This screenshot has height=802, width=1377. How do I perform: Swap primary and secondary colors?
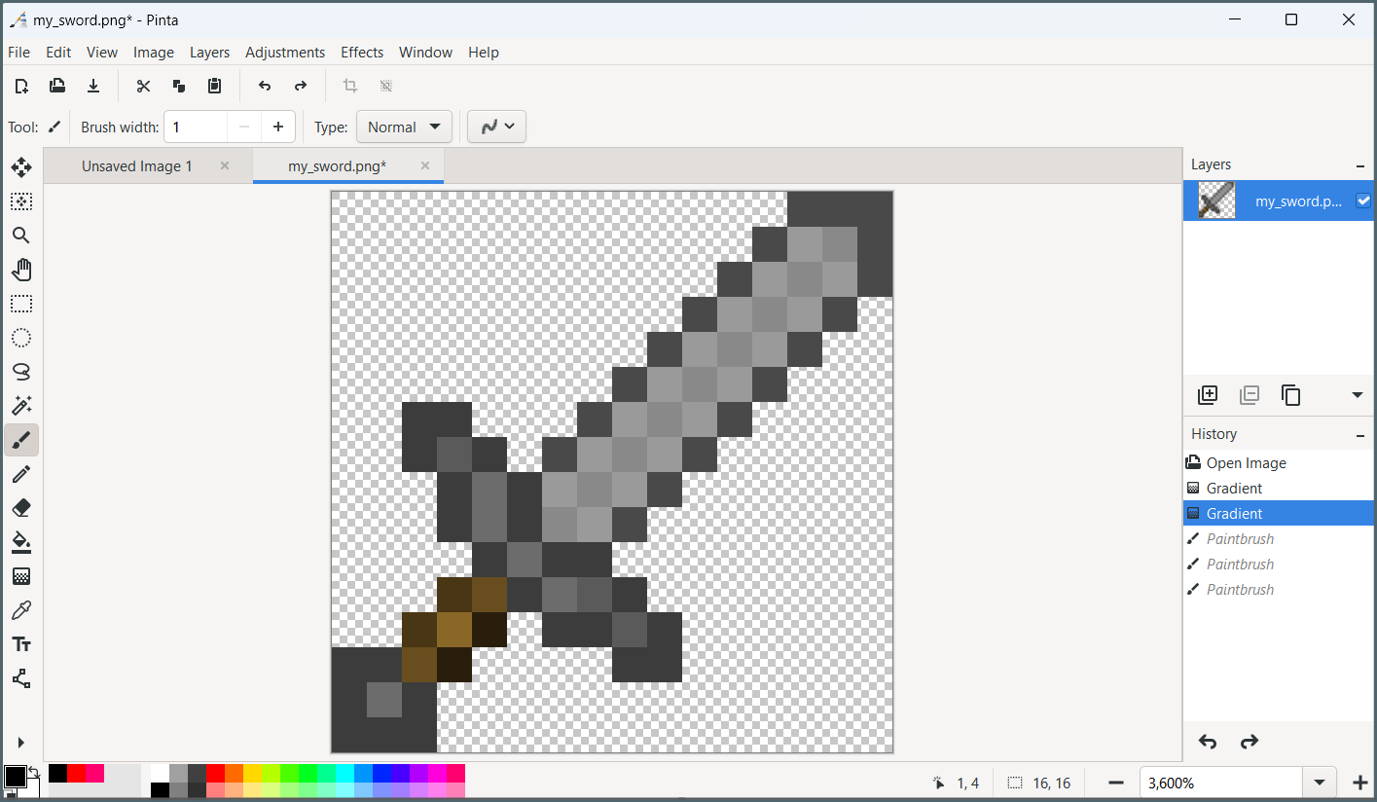point(33,773)
